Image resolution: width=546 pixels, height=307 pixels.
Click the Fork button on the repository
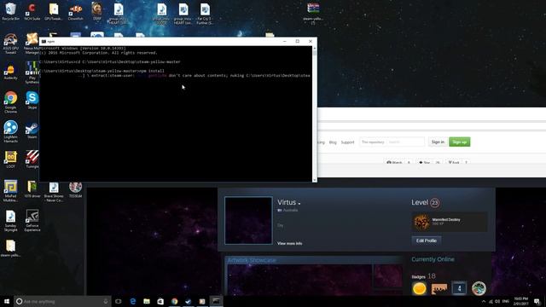(x=454, y=163)
